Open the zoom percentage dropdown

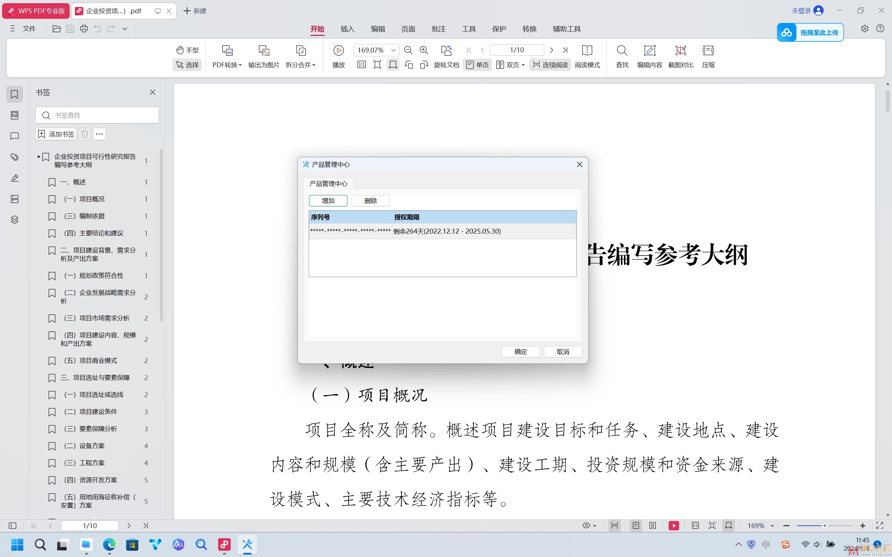pyautogui.click(x=393, y=50)
